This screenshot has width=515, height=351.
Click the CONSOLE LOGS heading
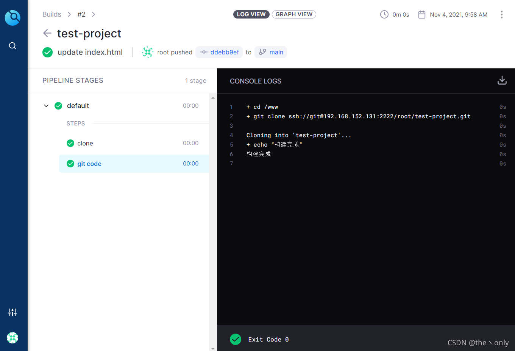(x=256, y=81)
